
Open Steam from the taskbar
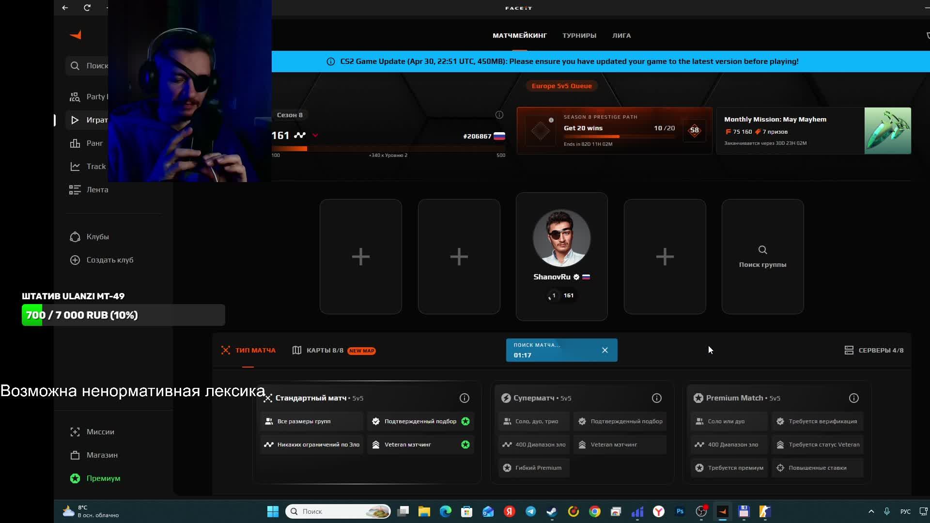(552, 511)
